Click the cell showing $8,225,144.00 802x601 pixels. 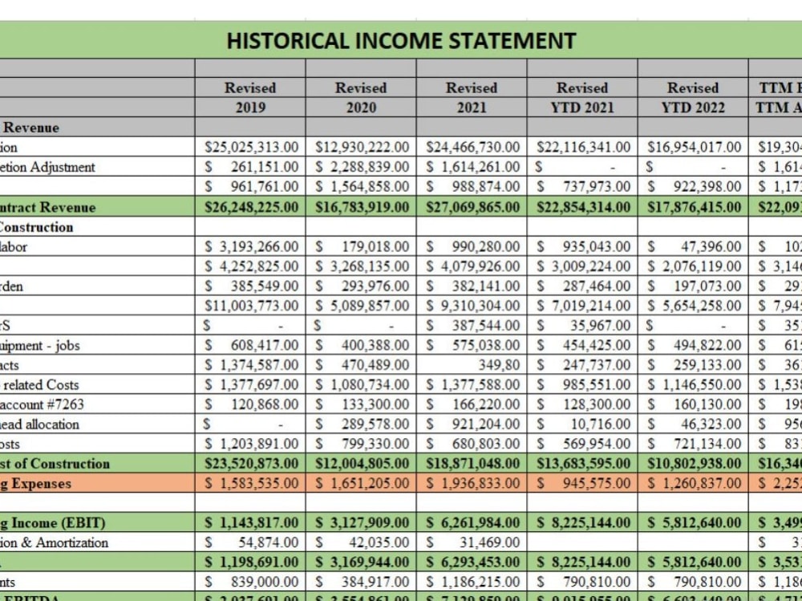coord(581,522)
